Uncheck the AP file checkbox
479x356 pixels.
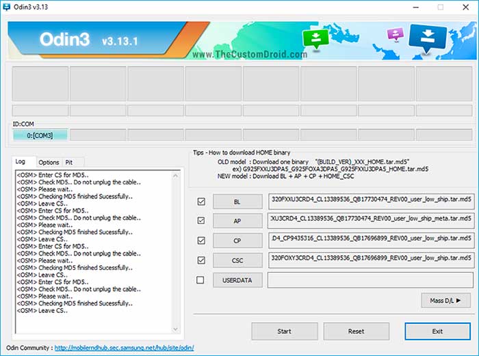201,221
